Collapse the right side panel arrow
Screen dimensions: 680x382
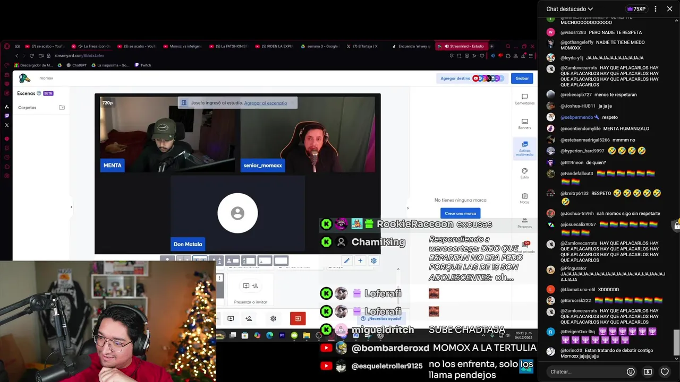[407, 208]
